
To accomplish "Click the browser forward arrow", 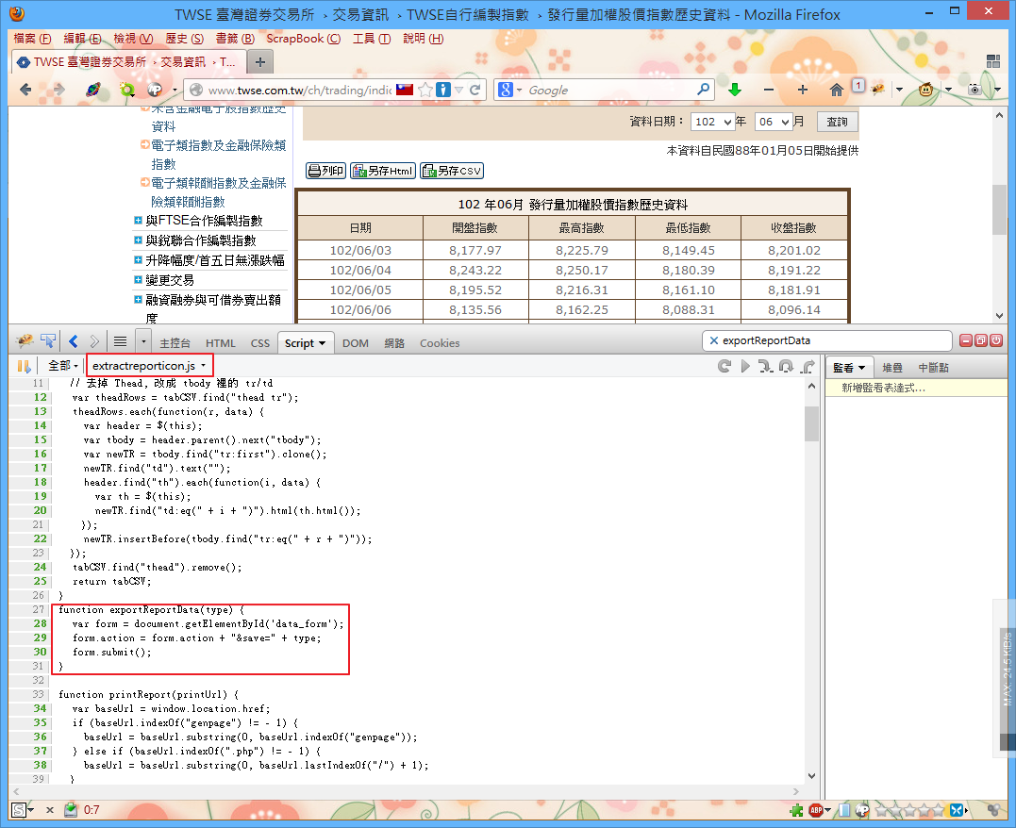I will tap(58, 90).
